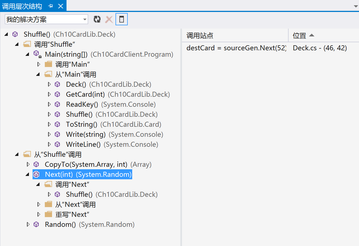This screenshot has width=359, height=246.
Task: Expand the 从"Next"调用 folder
Action: (x=39, y=204)
